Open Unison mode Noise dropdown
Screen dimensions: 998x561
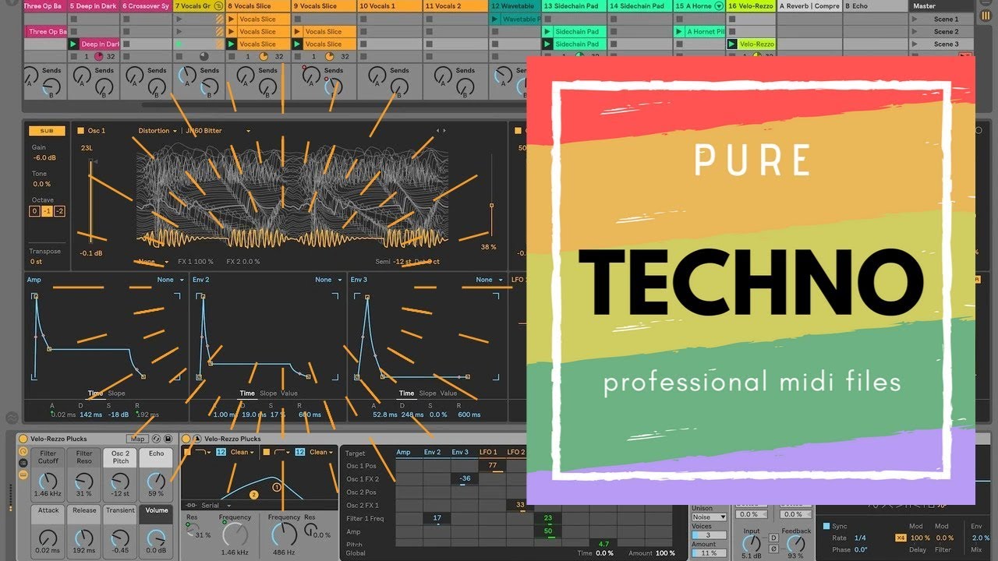[710, 517]
